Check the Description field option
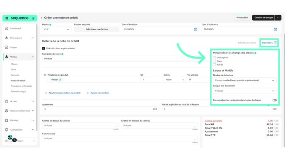 click(x=215, y=57)
